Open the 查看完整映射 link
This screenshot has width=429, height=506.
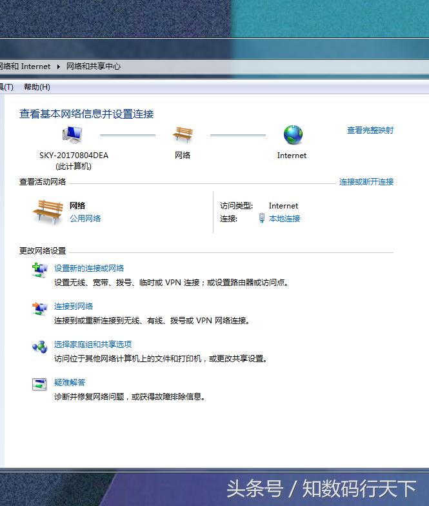370,130
